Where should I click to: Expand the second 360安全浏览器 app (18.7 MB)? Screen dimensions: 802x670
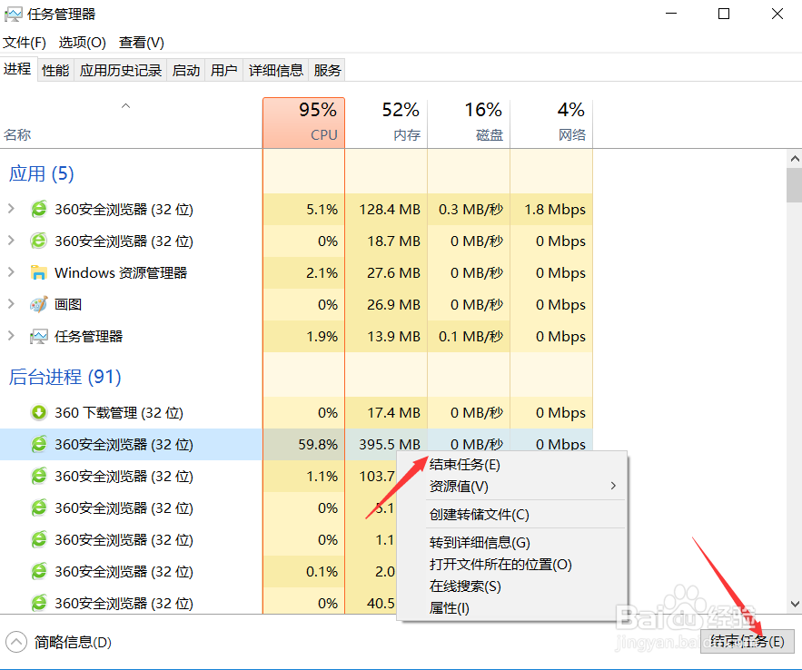pos(11,241)
